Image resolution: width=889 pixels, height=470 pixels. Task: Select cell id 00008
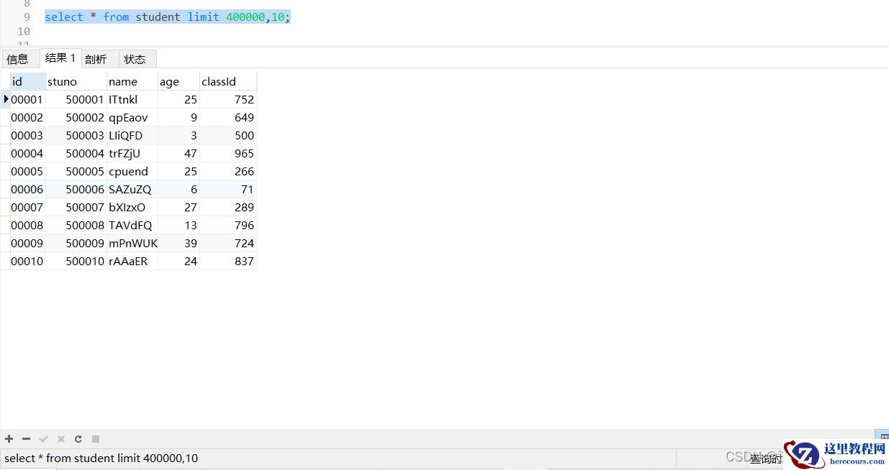28,225
